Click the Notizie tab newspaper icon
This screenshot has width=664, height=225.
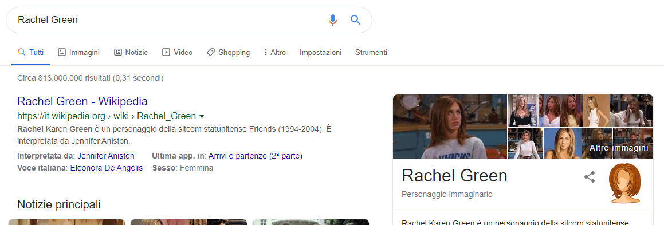(x=117, y=53)
